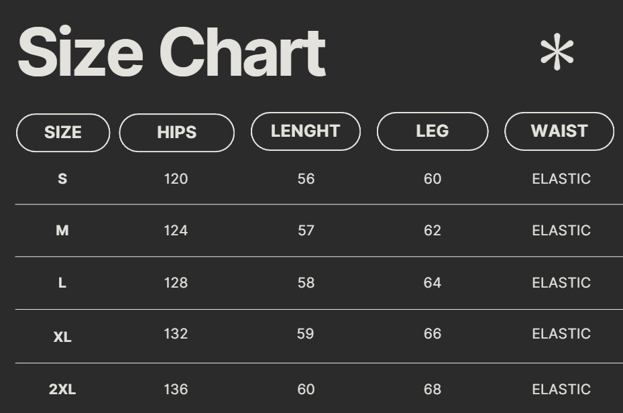Image resolution: width=623 pixels, height=413 pixels.
Task: Click the SIZE column header pill
Action: 63,132
